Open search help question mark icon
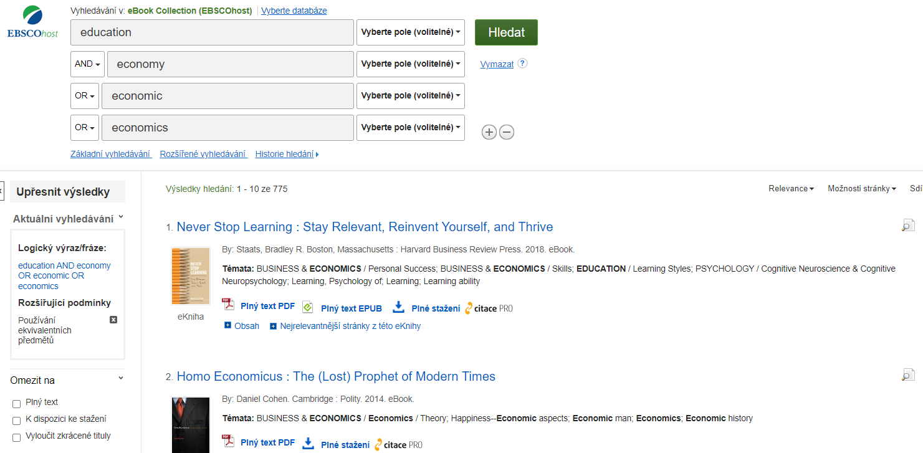Image resolution: width=923 pixels, height=453 pixels. [x=522, y=63]
